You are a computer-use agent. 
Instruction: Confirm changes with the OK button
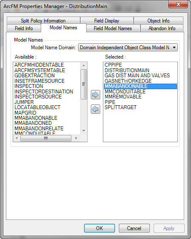point(99,228)
